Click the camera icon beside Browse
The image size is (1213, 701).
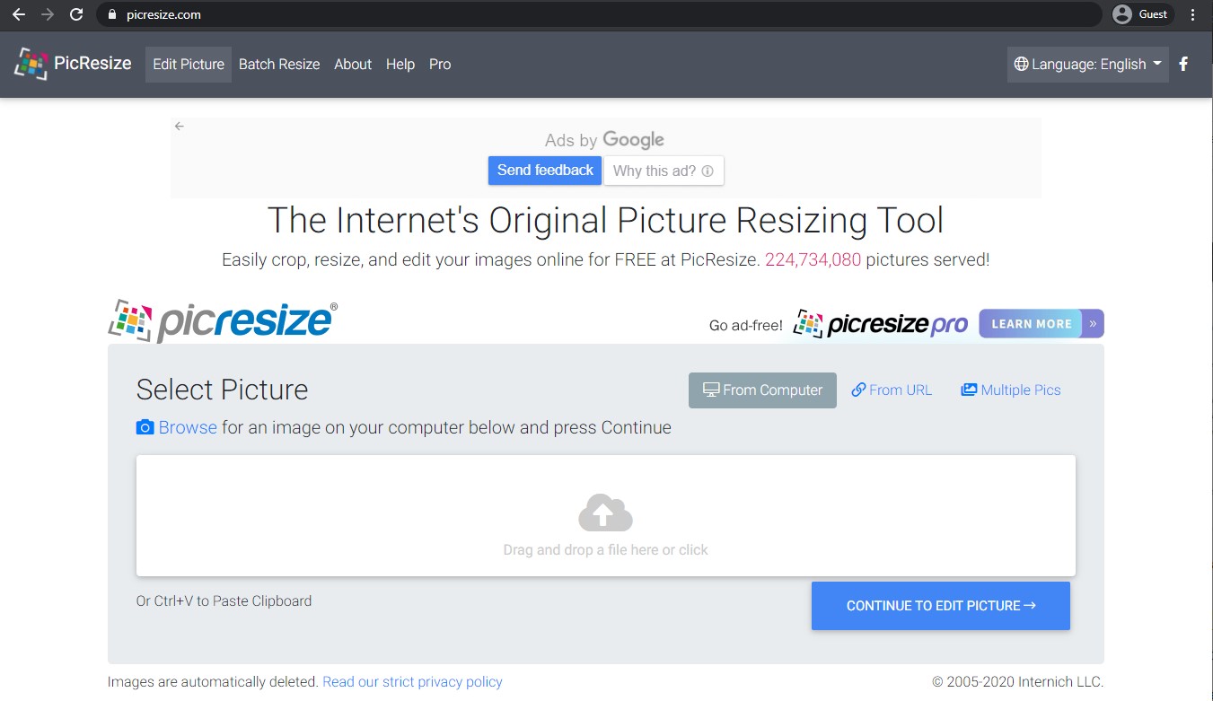pos(145,427)
